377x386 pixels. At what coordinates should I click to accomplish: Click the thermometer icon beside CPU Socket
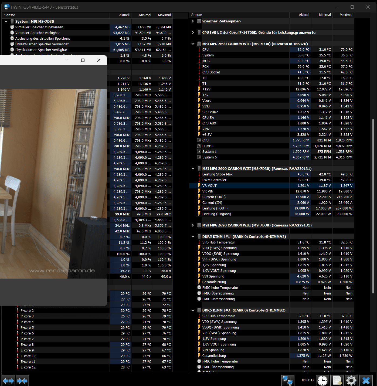pos(199,72)
